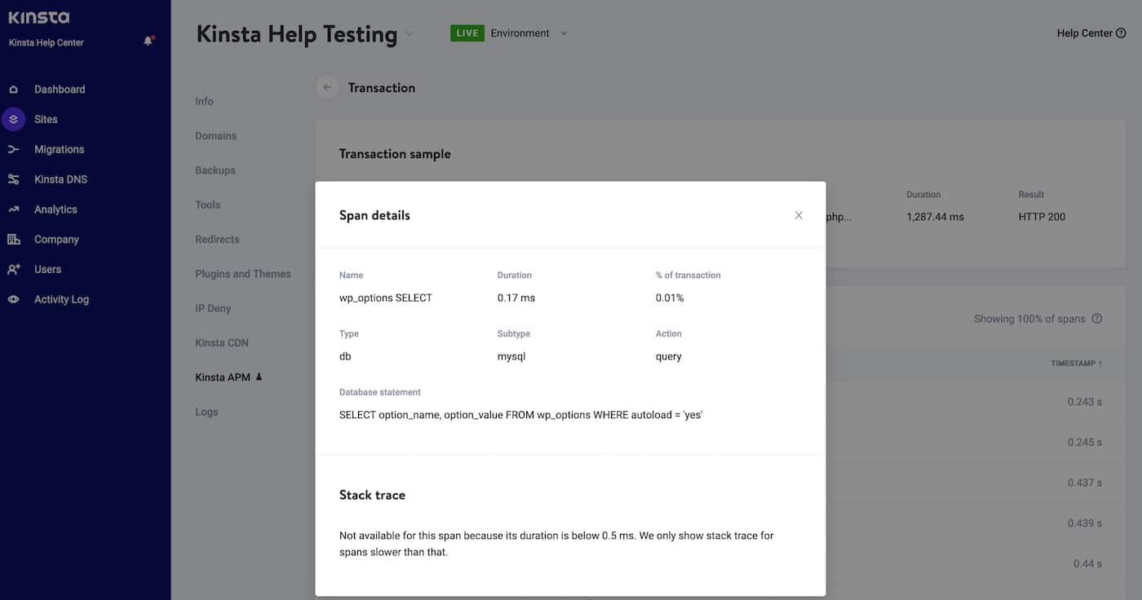Open Migrations in the sidebar
This screenshot has height=600, width=1142.
point(59,149)
